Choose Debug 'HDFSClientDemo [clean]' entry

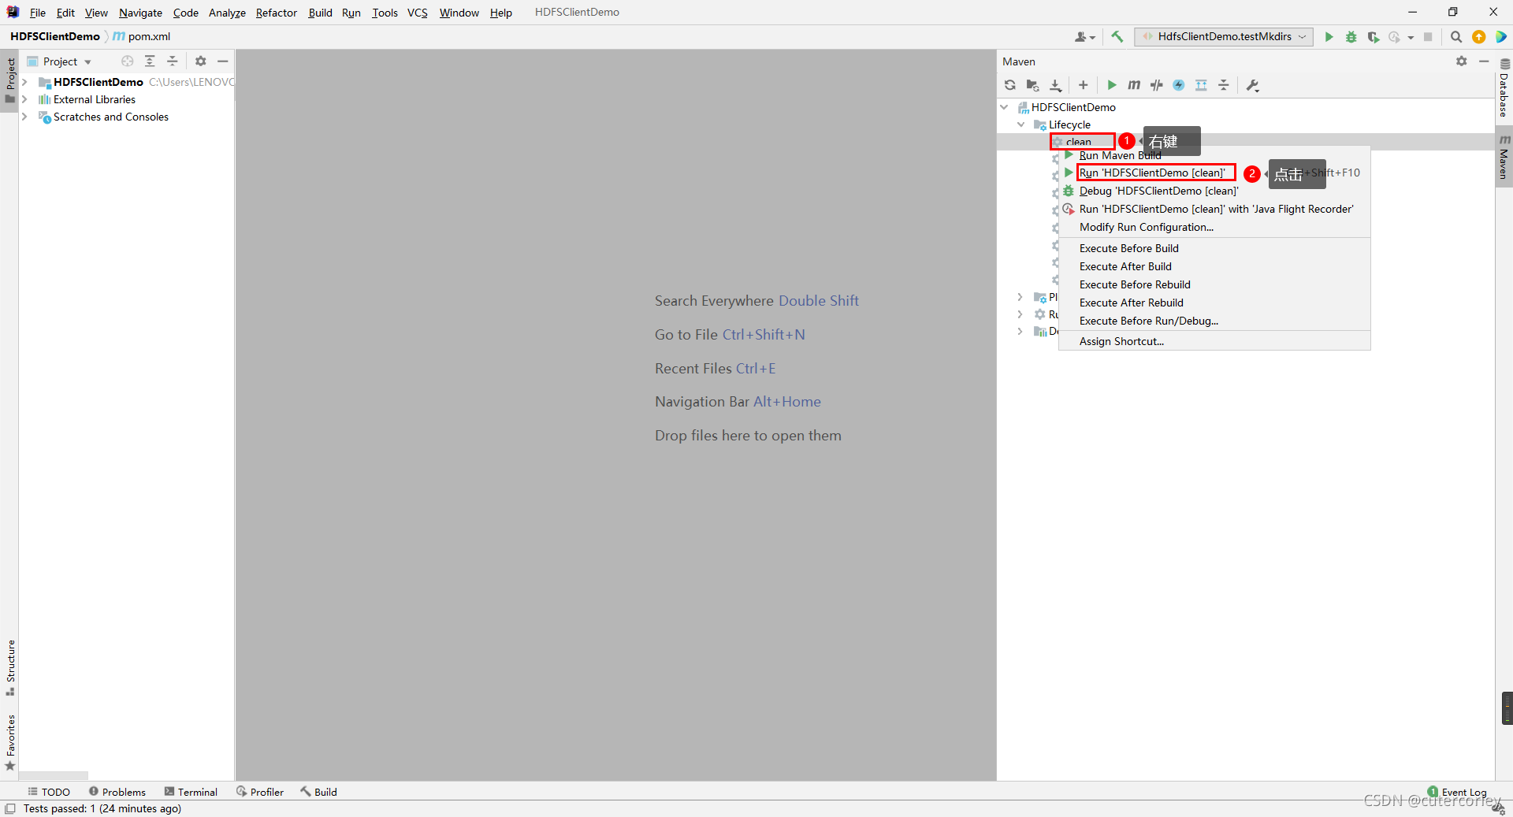pos(1158,191)
